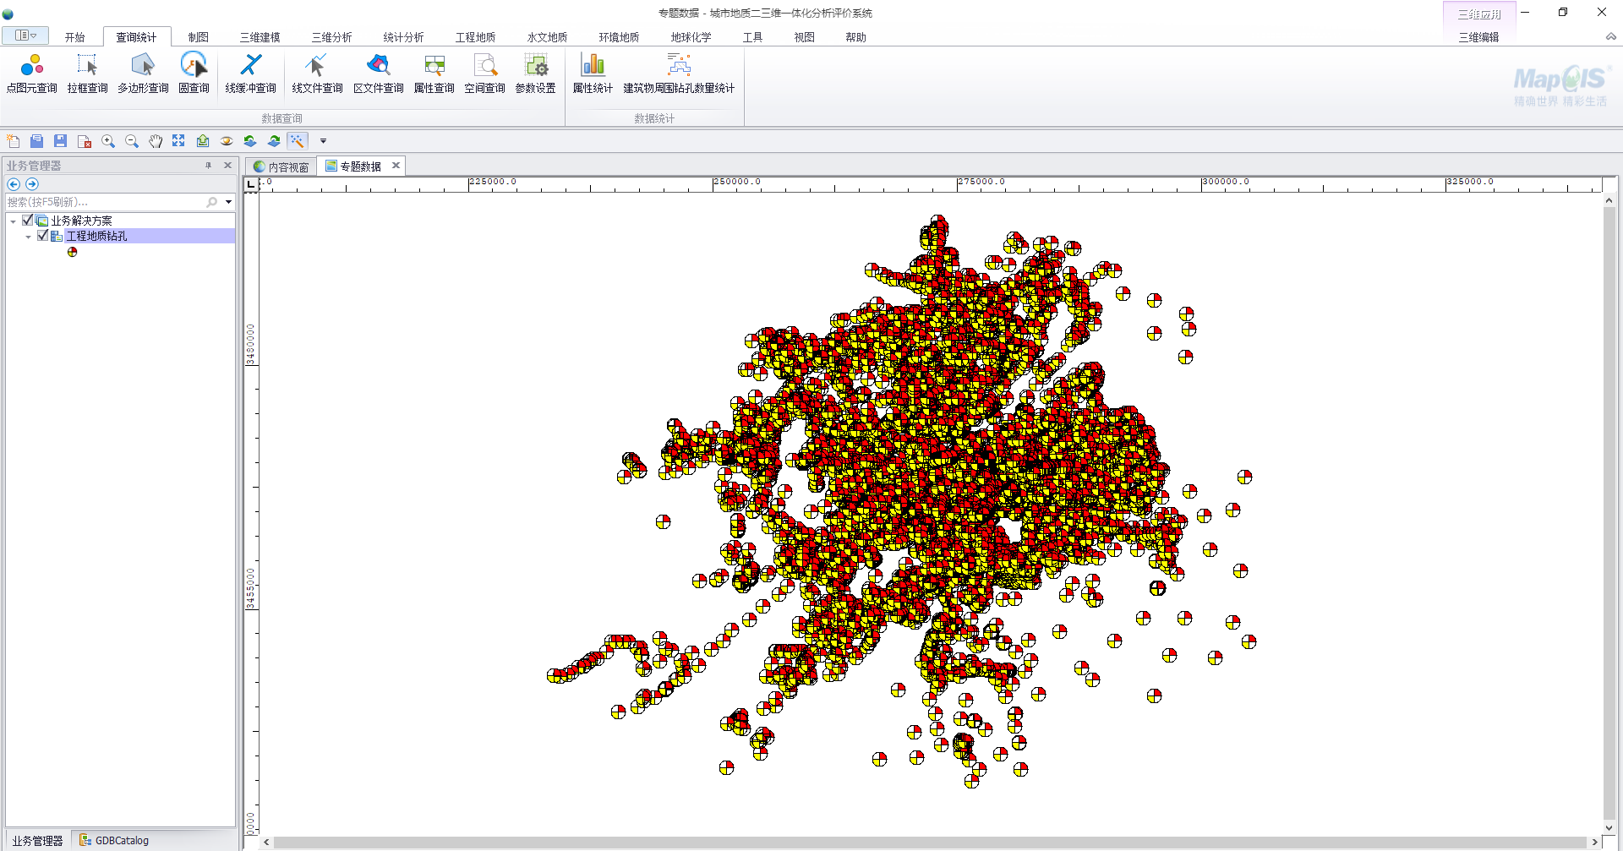Choose the 多边形查询 polygon query tool
This screenshot has width=1623, height=851.
(x=143, y=74)
